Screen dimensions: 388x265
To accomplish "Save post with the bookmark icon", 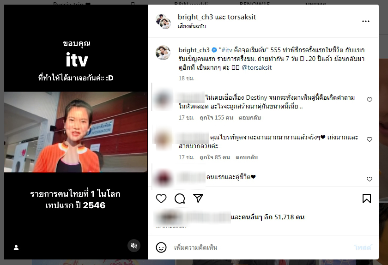I will tap(366, 199).
